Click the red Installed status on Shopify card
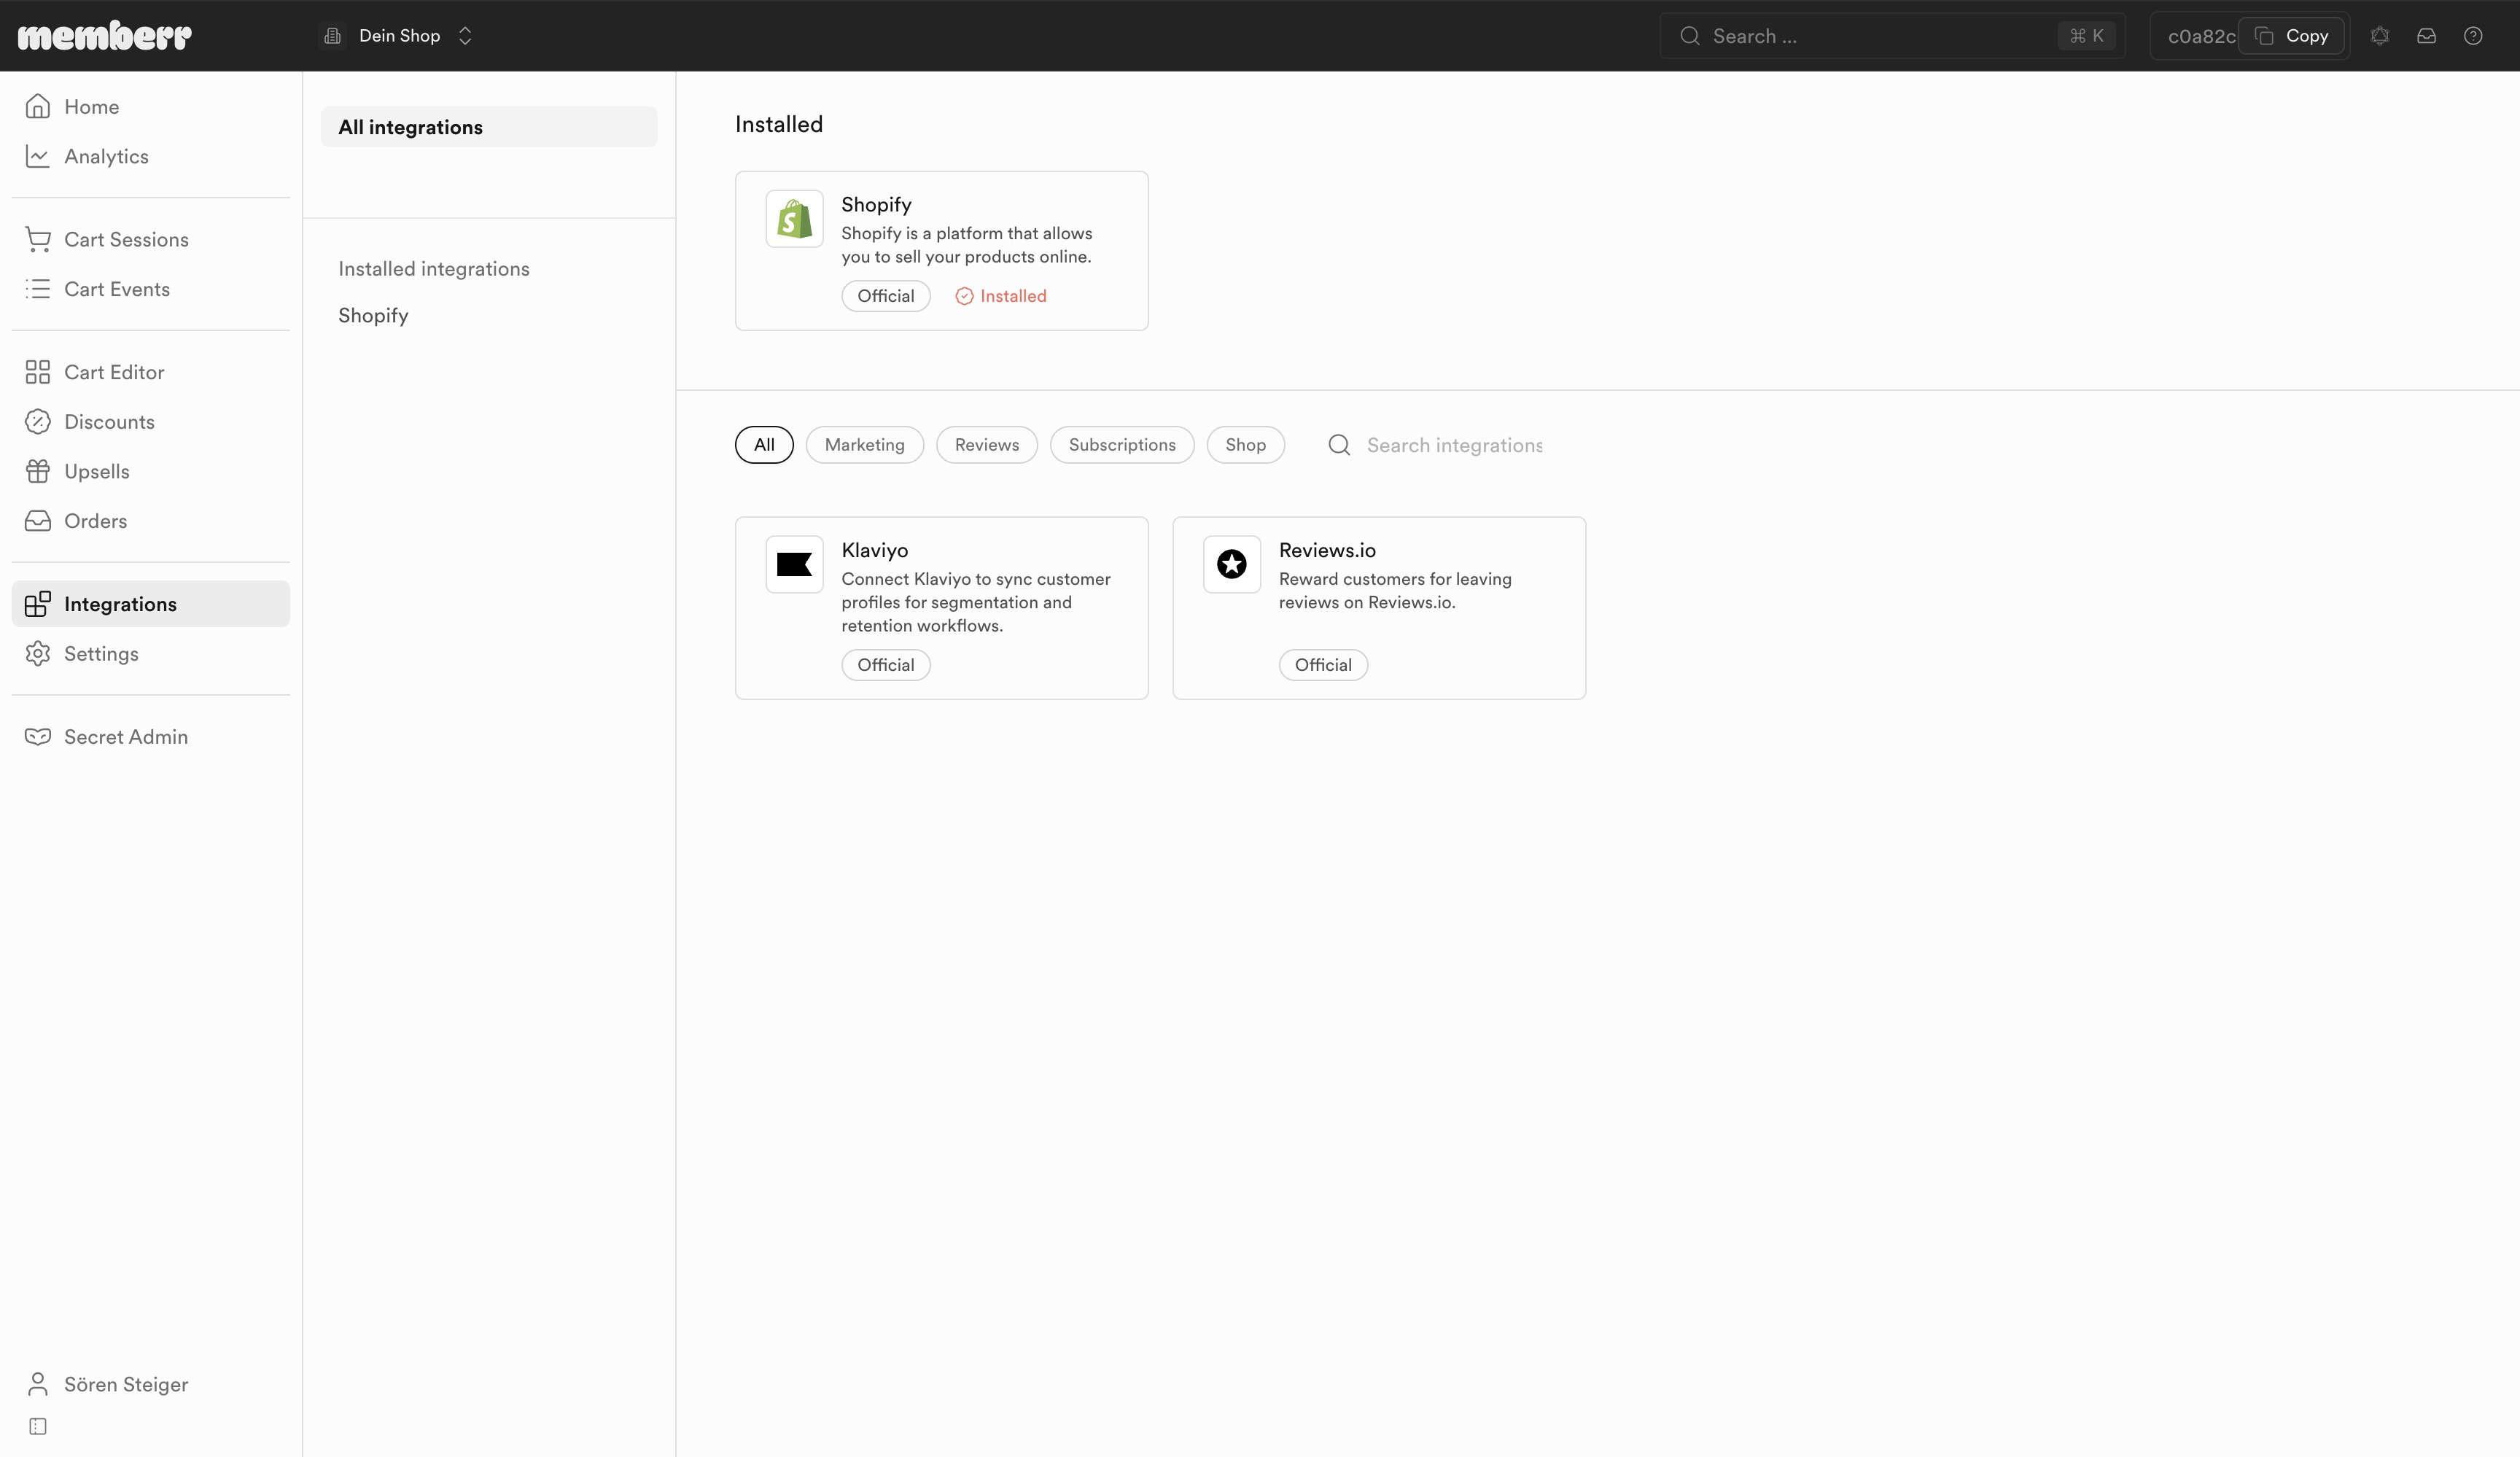Viewport: 2520px width, 1457px height. (x=1001, y=296)
